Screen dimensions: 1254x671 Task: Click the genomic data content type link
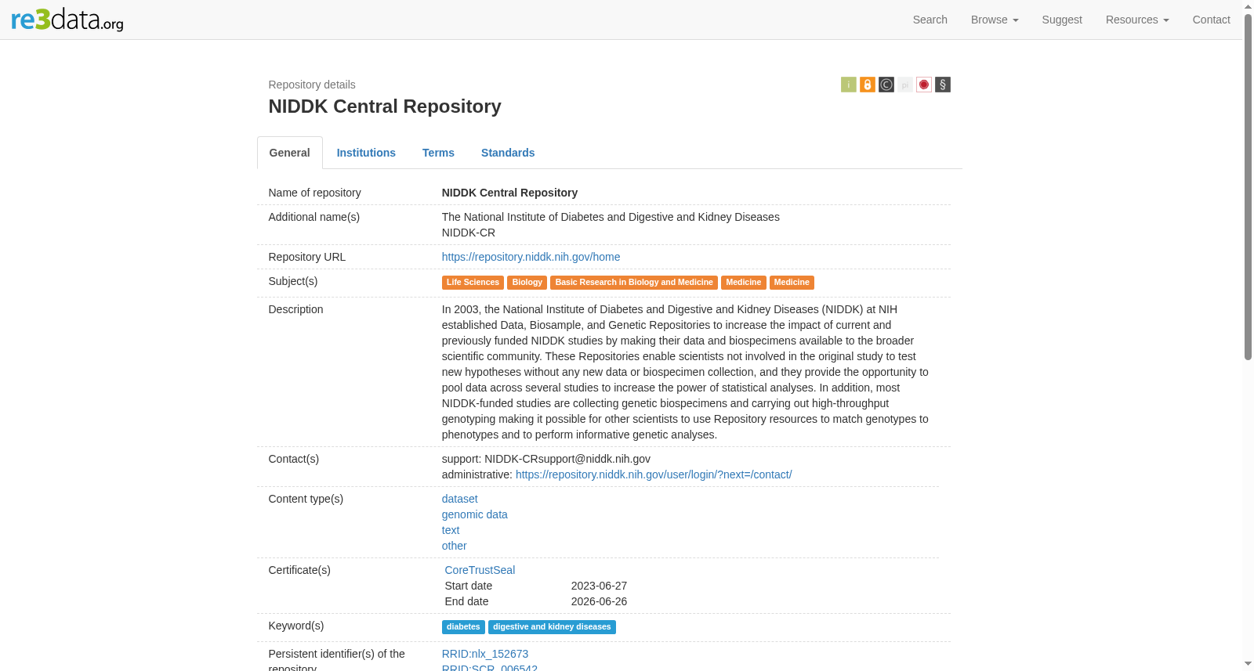point(474,514)
